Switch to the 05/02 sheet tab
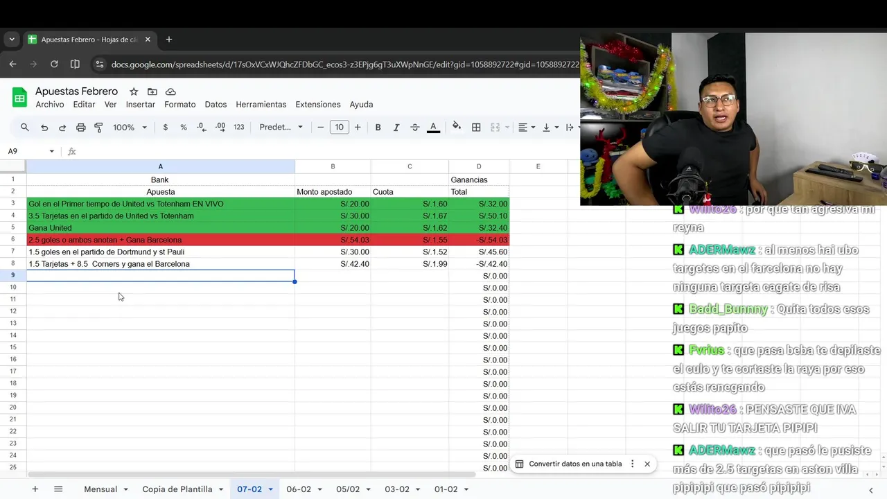 (x=348, y=489)
